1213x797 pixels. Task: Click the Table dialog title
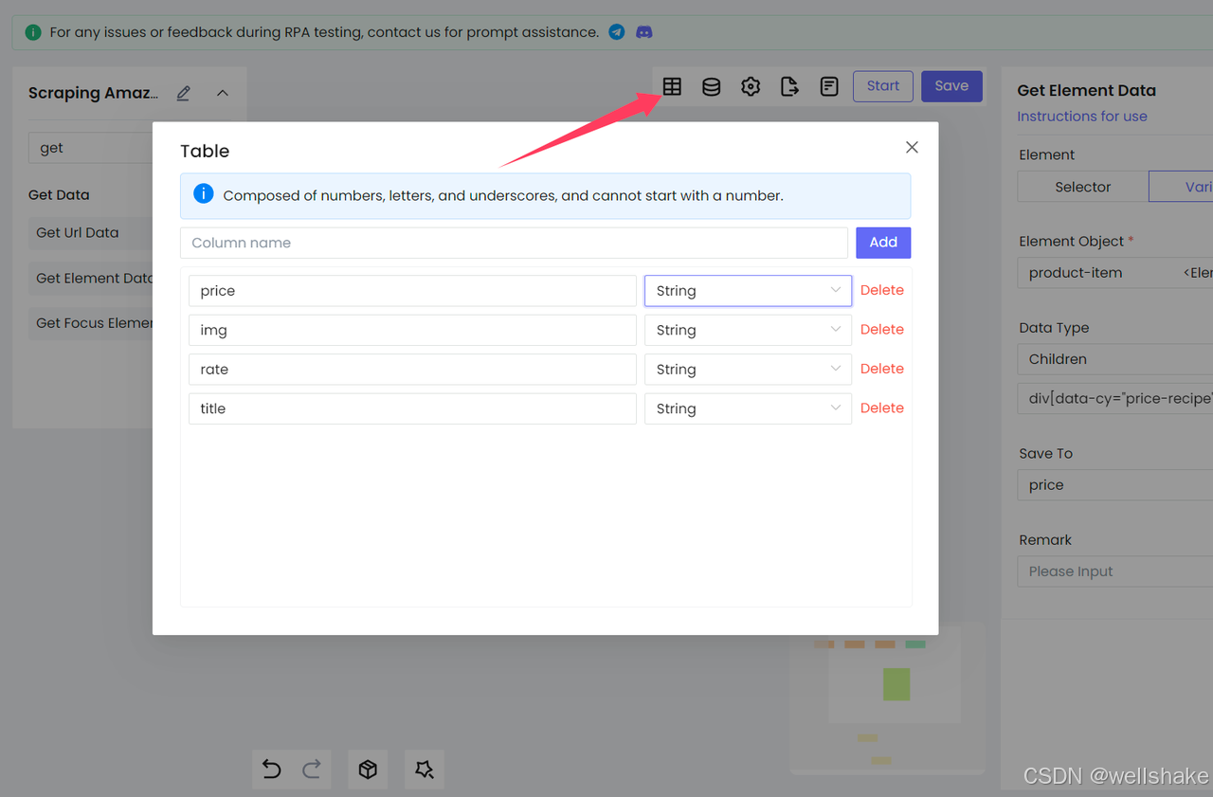205,152
